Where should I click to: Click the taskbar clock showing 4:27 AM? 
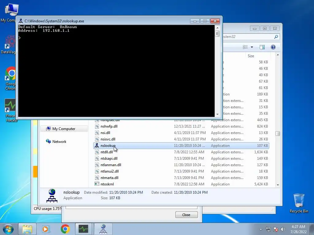pyautogui.click(x=298, y=229)
